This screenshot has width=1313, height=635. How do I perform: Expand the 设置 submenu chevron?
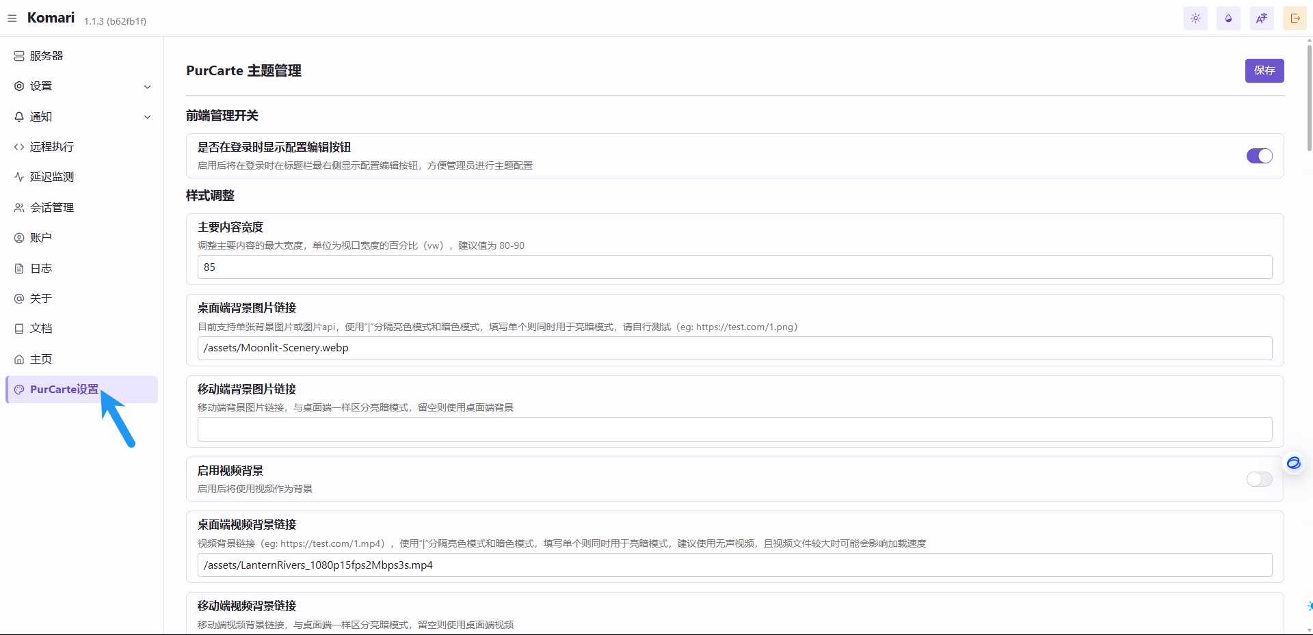pyautogui.click(x=147, y=87)
